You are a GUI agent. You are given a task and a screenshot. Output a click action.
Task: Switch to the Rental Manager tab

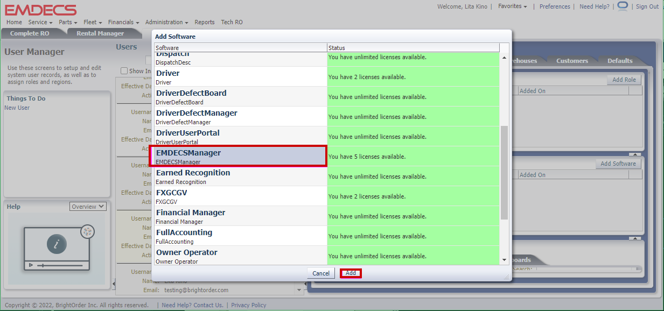(x=100, y=33)
